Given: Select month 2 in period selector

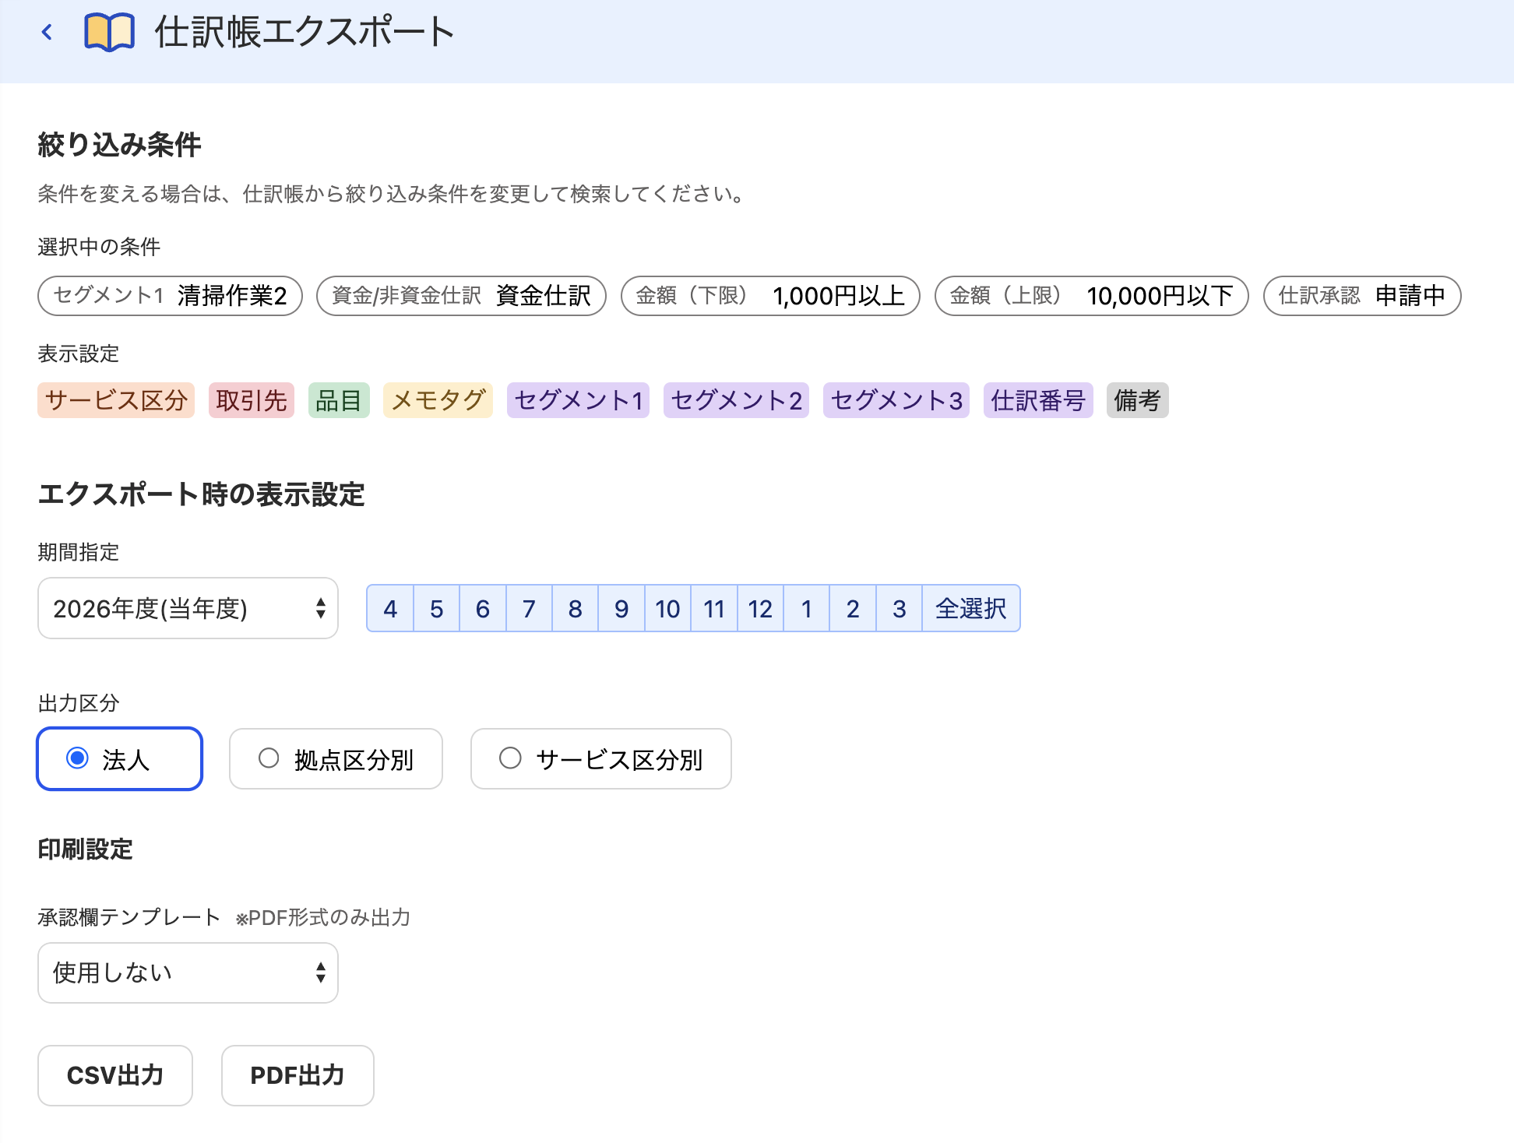Looking at the screenshot, I should [853, 608].
